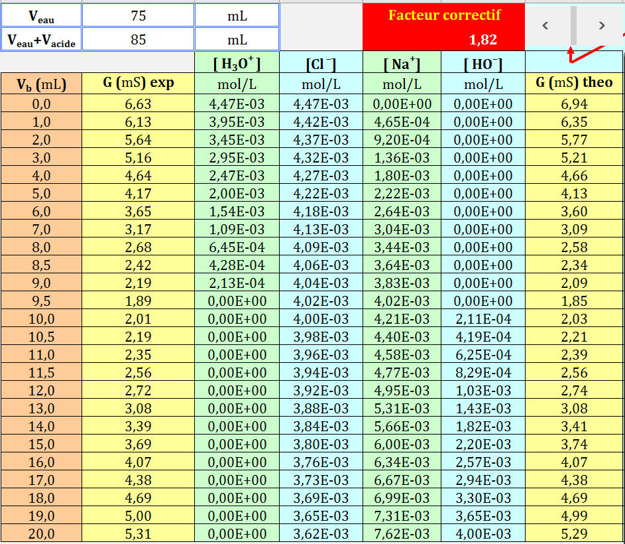The width and height of the screenshot is (625, 544).
Task: Select the theoretical G cell showing 6,94
Action: pyautogui.click(x=573, y=104)
